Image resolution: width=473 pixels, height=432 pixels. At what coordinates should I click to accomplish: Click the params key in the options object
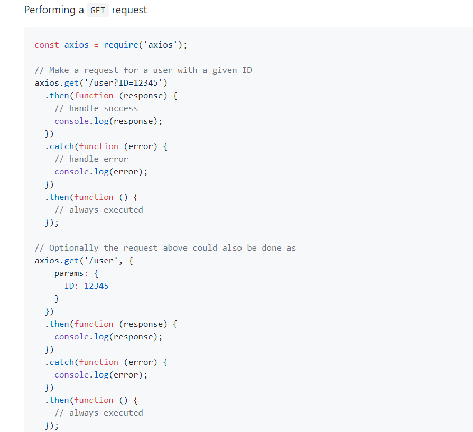click(x=69, y=273)
